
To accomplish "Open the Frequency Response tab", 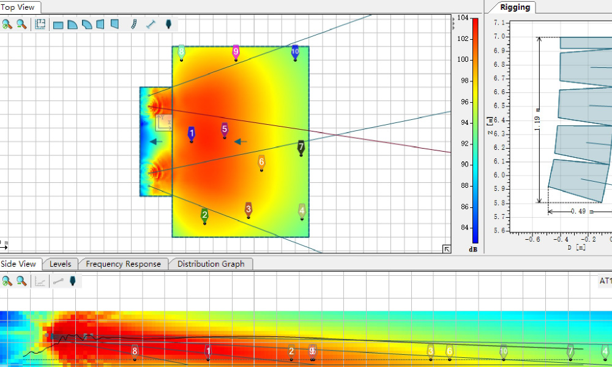I will (x=123, y=264).
